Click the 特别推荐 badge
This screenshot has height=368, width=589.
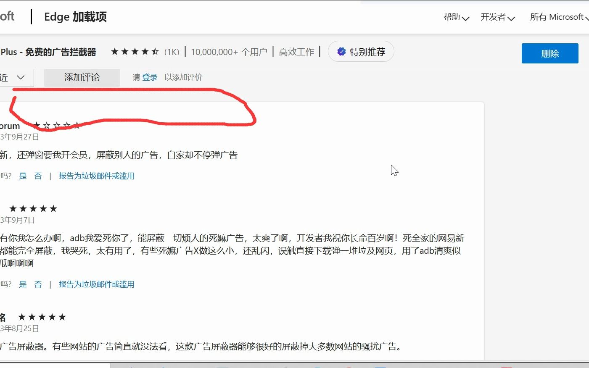(x=361, y=52)
